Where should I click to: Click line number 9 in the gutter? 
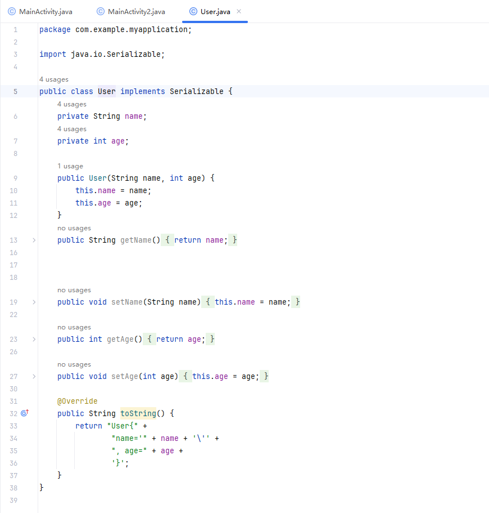(15, 179)
